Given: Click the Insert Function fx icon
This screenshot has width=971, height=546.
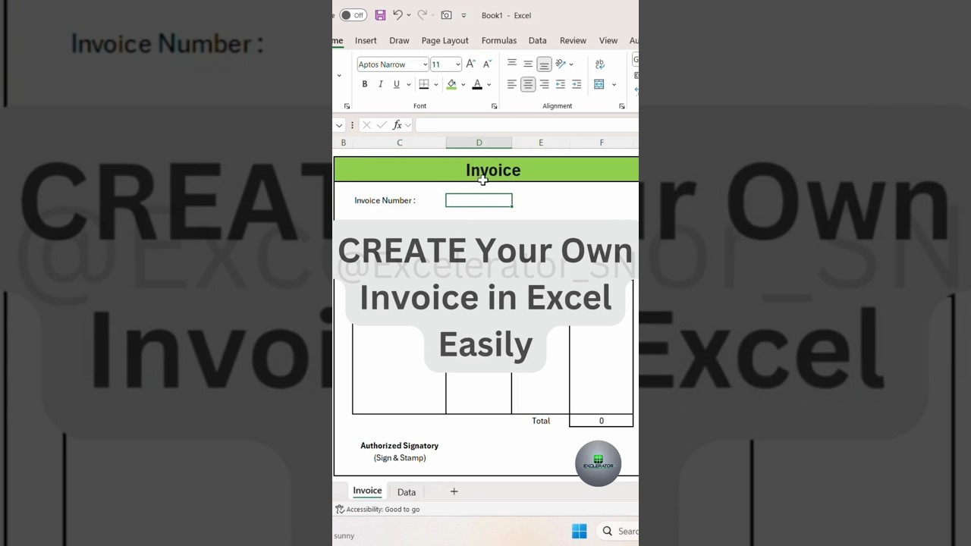Looking at the screenshot, I should tap(397, 125).
